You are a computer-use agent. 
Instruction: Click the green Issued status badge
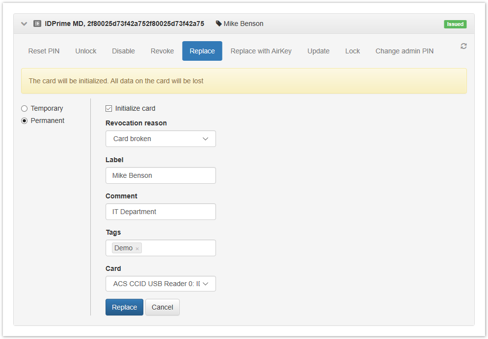click(455, 24)
